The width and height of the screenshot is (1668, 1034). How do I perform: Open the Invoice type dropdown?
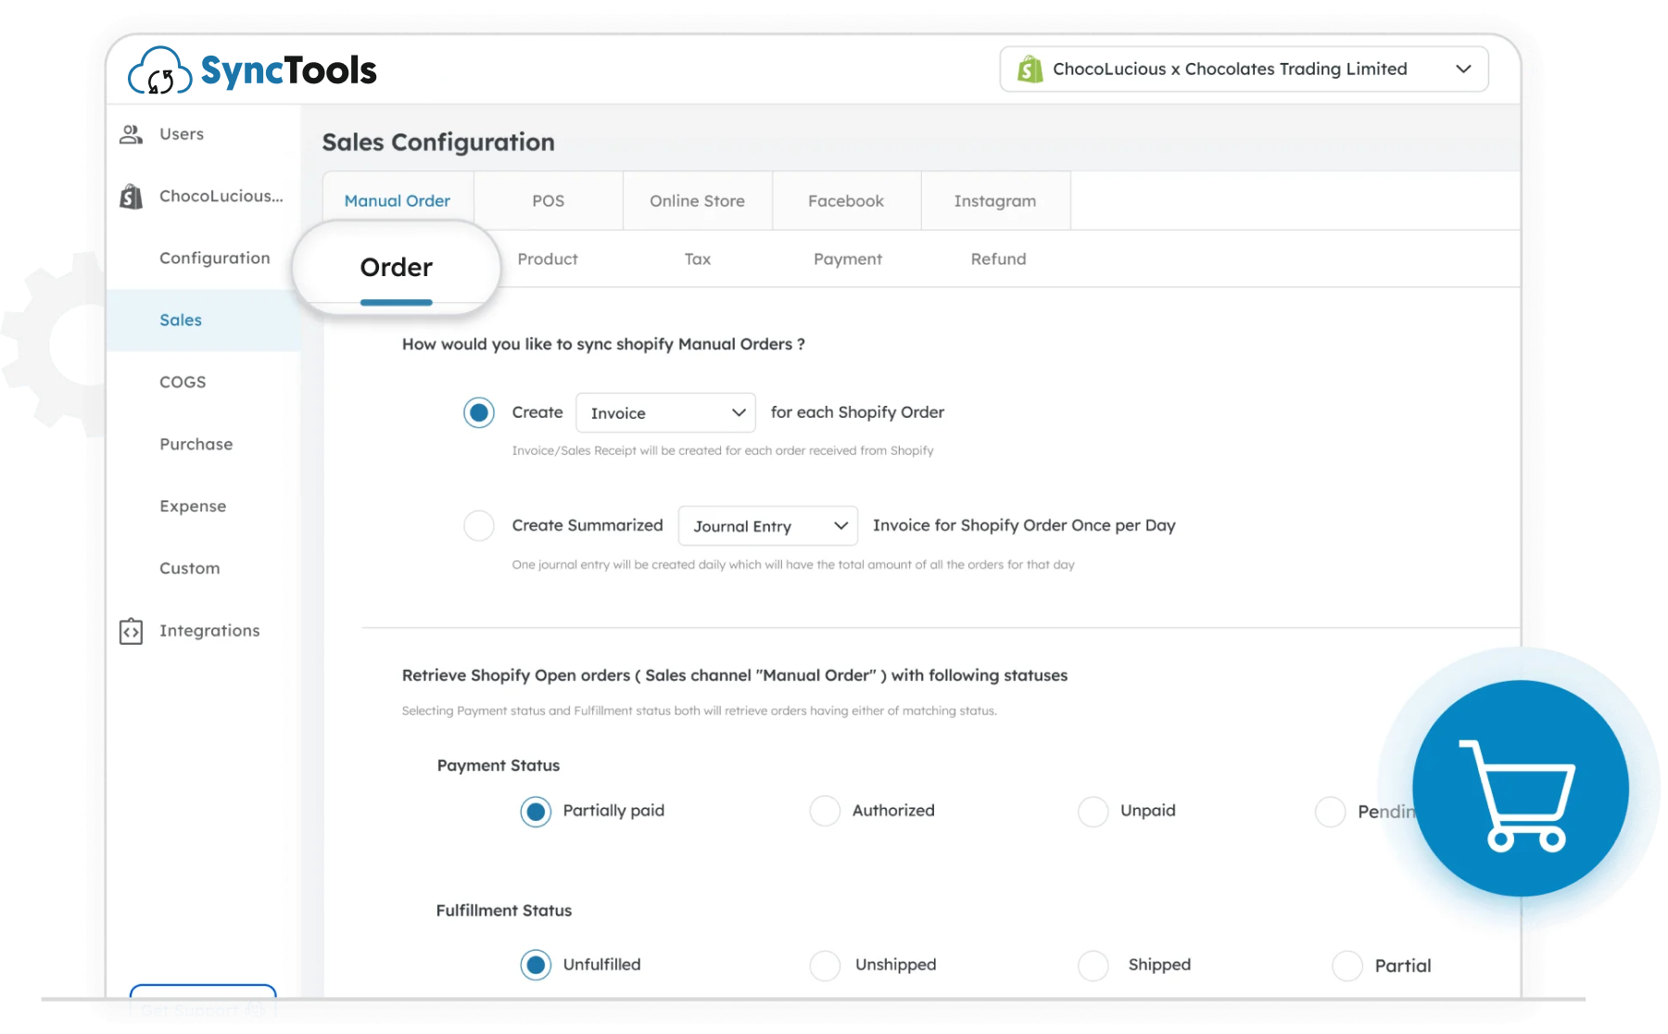coord(665,413)
